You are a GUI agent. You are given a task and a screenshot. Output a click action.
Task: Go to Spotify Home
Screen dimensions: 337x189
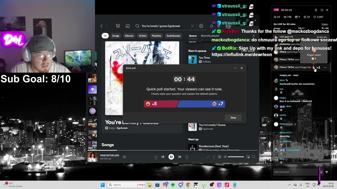click(x=127, y=26)
